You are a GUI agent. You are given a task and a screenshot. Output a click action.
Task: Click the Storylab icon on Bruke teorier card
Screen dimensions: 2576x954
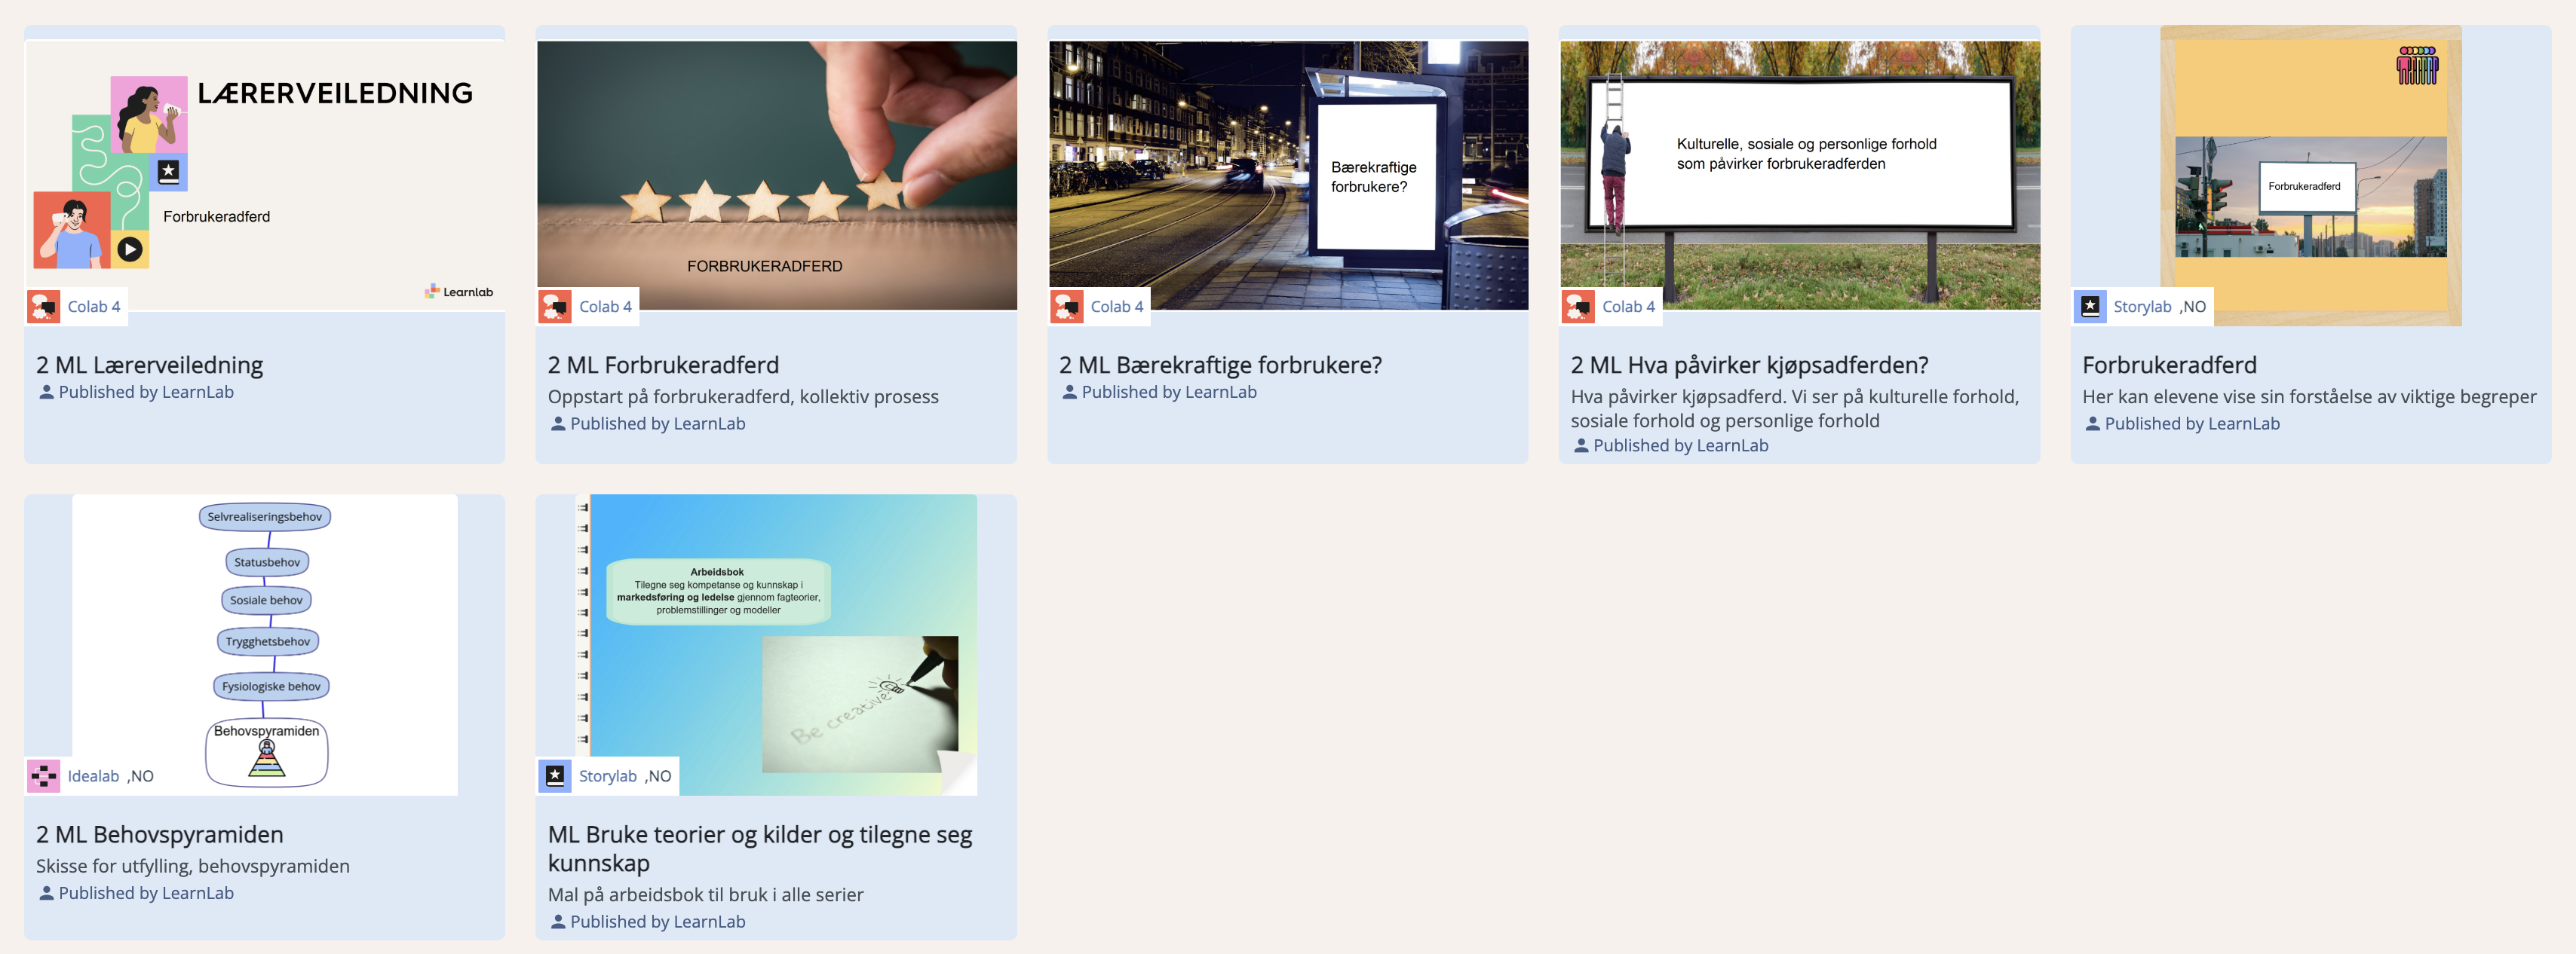555,776
